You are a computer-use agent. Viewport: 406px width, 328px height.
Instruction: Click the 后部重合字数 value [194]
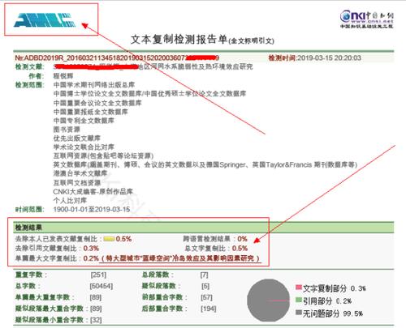[x=209, y=309]
